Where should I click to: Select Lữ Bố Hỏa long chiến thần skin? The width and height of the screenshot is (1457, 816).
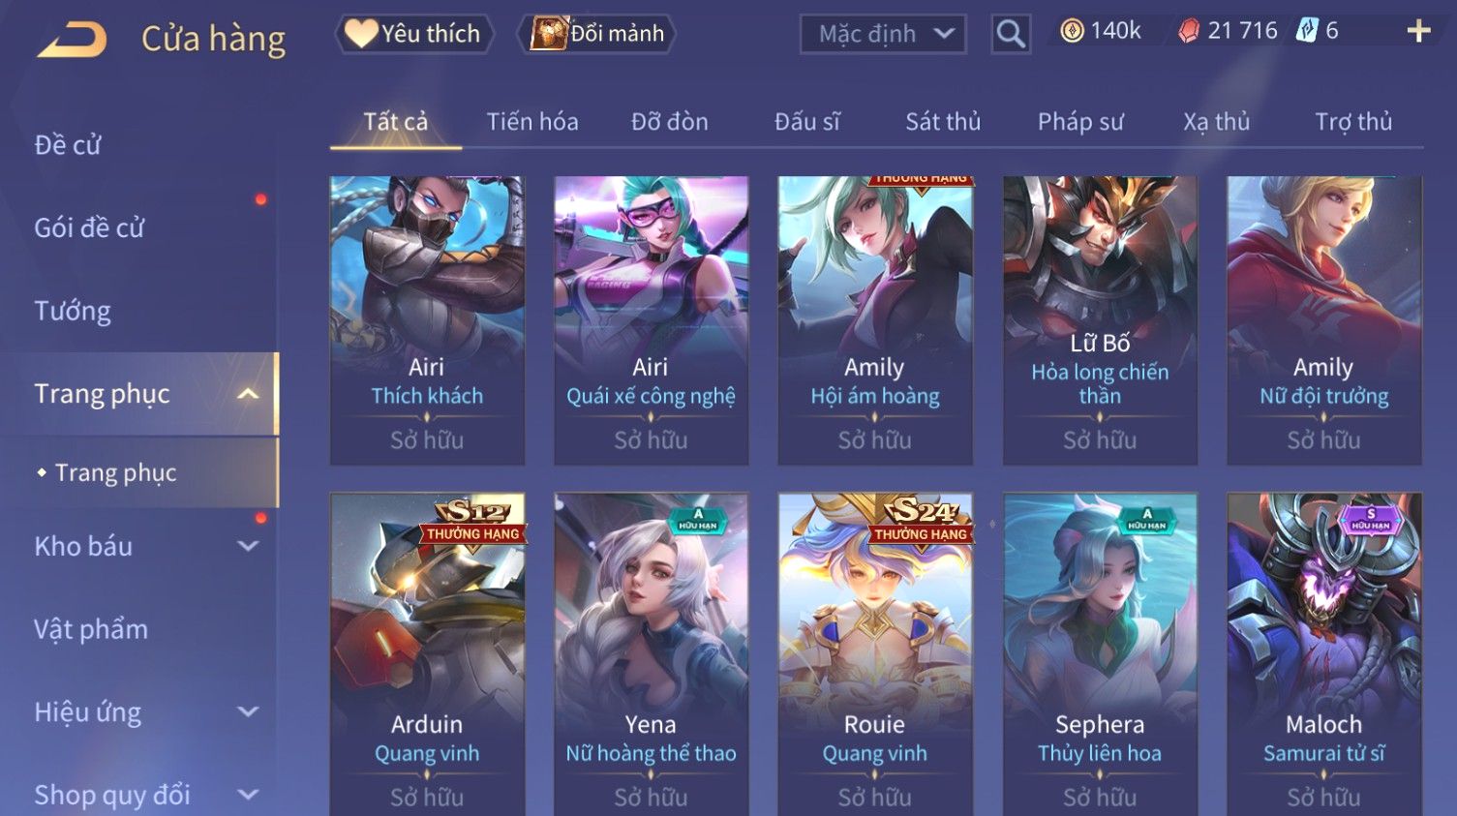[x=1100, y=320]
